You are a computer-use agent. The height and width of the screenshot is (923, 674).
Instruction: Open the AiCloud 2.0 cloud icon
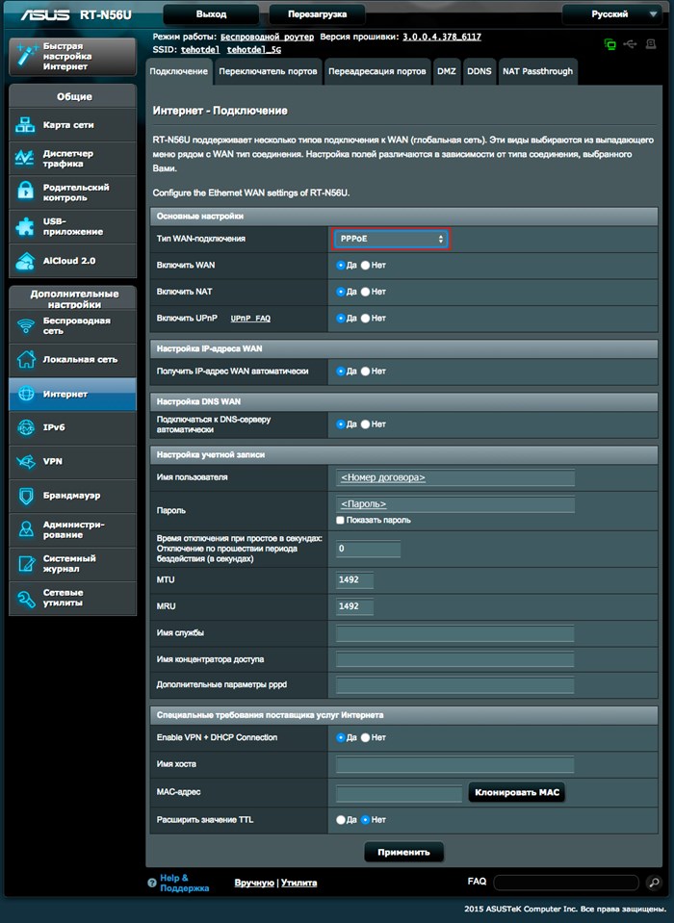point(25,261)
